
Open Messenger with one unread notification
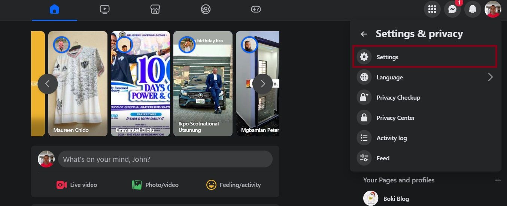(452, 9)
